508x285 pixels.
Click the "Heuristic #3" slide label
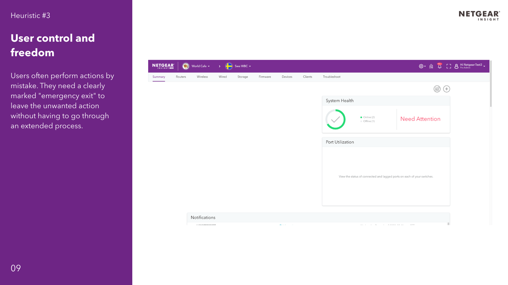[x=30, y=15]
